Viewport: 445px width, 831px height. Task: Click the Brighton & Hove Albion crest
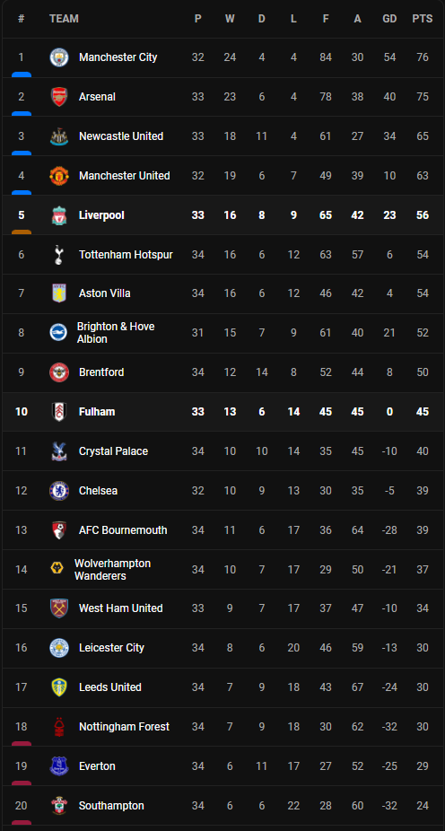(58, 332)
